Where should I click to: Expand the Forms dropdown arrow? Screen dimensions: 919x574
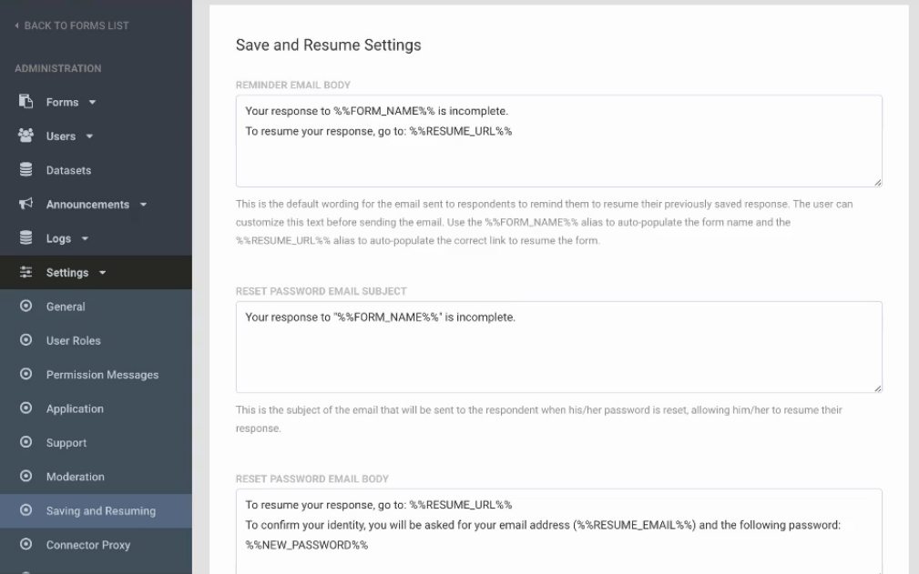93,103
